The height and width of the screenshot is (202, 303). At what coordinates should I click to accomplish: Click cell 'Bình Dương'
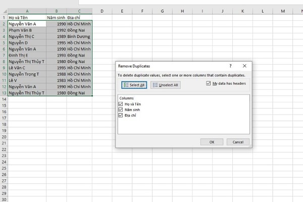pos(79,36)
